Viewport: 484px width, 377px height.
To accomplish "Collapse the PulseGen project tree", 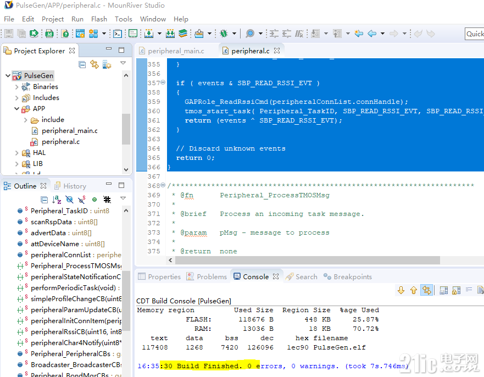I will pos(8,75).
